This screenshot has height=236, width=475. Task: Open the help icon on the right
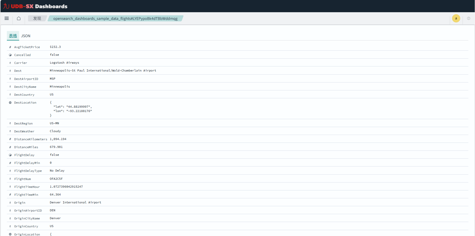point(468,18)
